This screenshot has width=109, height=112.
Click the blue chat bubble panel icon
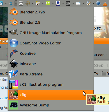pos(98,3)
